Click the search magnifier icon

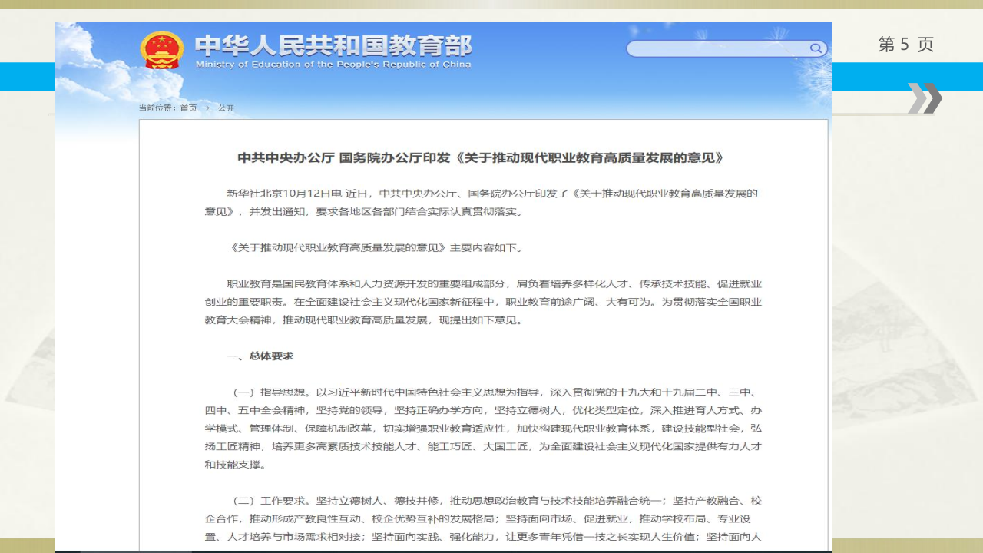tap(816, 48)
